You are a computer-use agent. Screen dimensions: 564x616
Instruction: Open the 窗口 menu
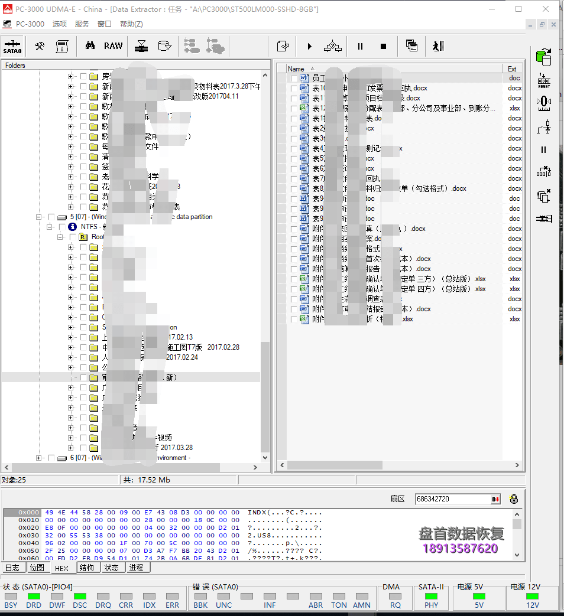click(x=104, y=24)
